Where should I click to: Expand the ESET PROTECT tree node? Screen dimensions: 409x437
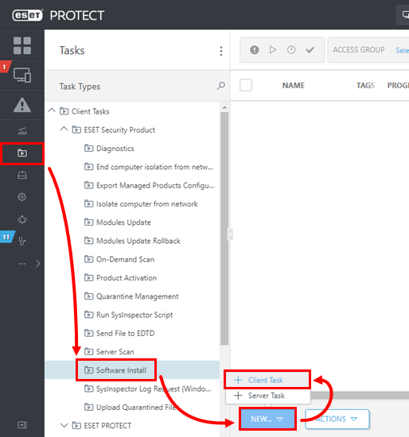(x=64, y=425)
